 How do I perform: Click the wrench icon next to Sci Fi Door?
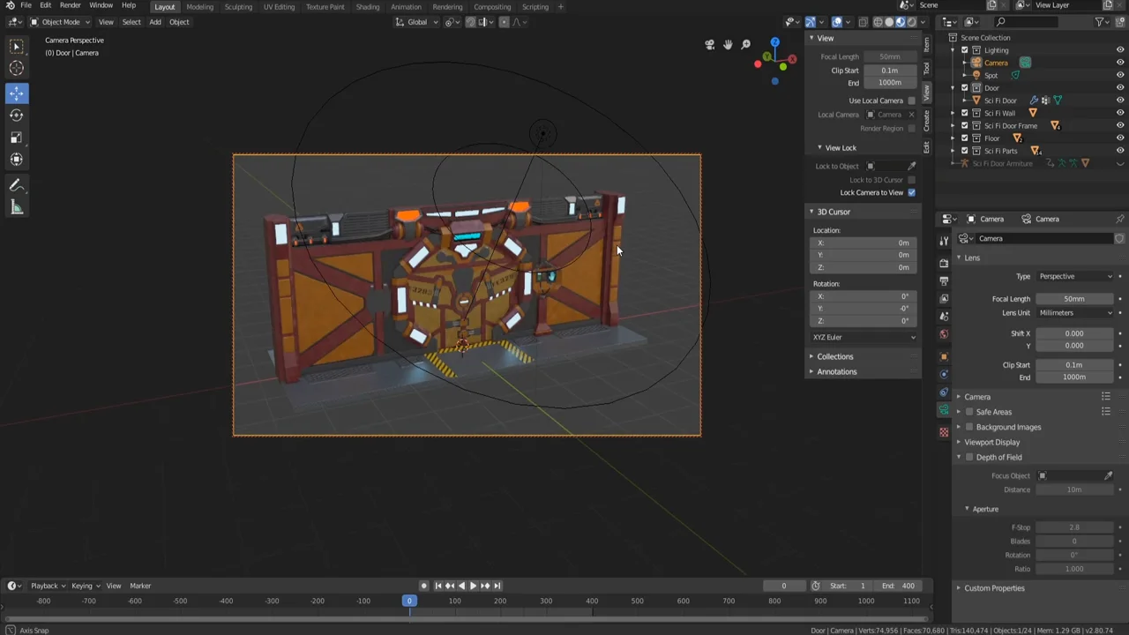[1034, 100]
